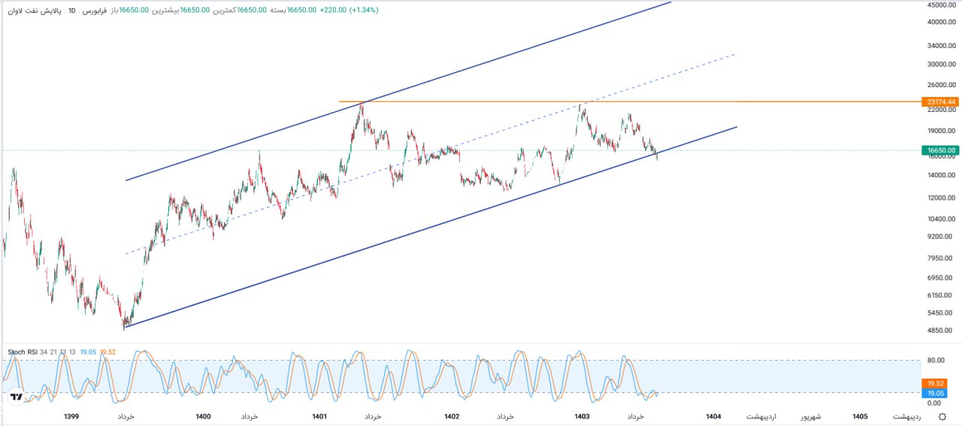This screenshot has width=962, height=426.
Task: Select the orange horizontal resistance line
Action: [x=629, y=101]
